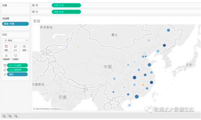Click the Tooltip (工具提示) marks button
Viewport: 201px width, 120px height.
point(15,56)
